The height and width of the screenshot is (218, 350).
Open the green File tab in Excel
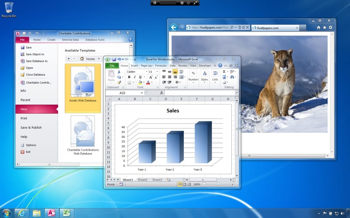click(112, 66)
